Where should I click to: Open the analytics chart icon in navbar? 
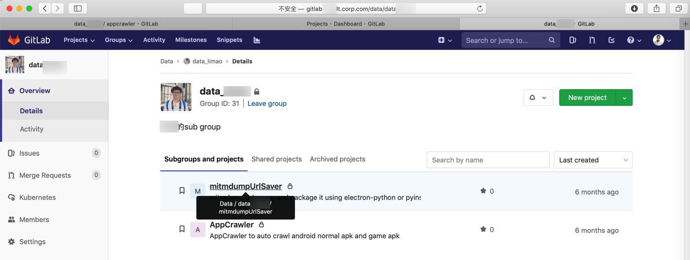[257, 40]
